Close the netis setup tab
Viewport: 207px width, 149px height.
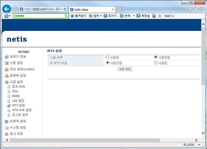click(x=113, y=9)
